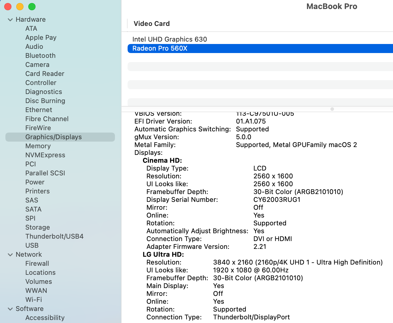The image size is (393, 323).
Task: Select Thunderbolt/USB4 item
Action: click(x=54, y=237)
